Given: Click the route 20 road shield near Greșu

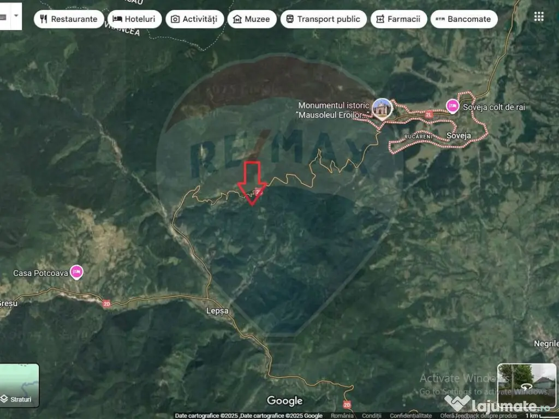Looking at the screenshot, I should click(106, 304).
